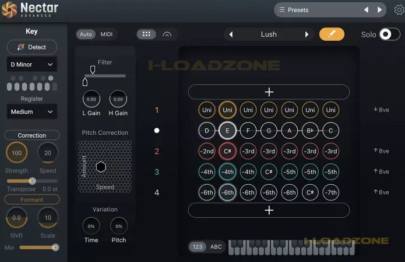Click the Speed knob set to 20
Image resolution: width=405 pixels, height=262 pixels.
pyautogui.click(x=48, y=153)
